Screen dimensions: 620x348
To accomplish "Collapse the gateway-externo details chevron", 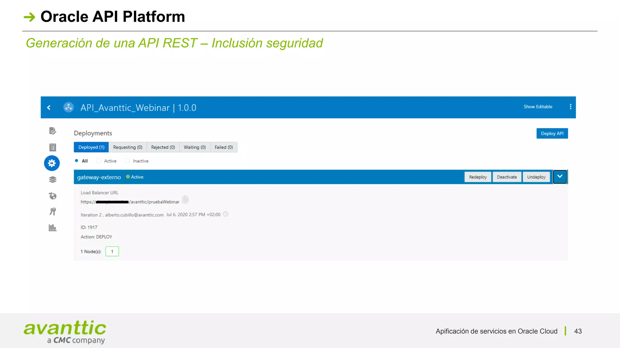I will (560, 177).
